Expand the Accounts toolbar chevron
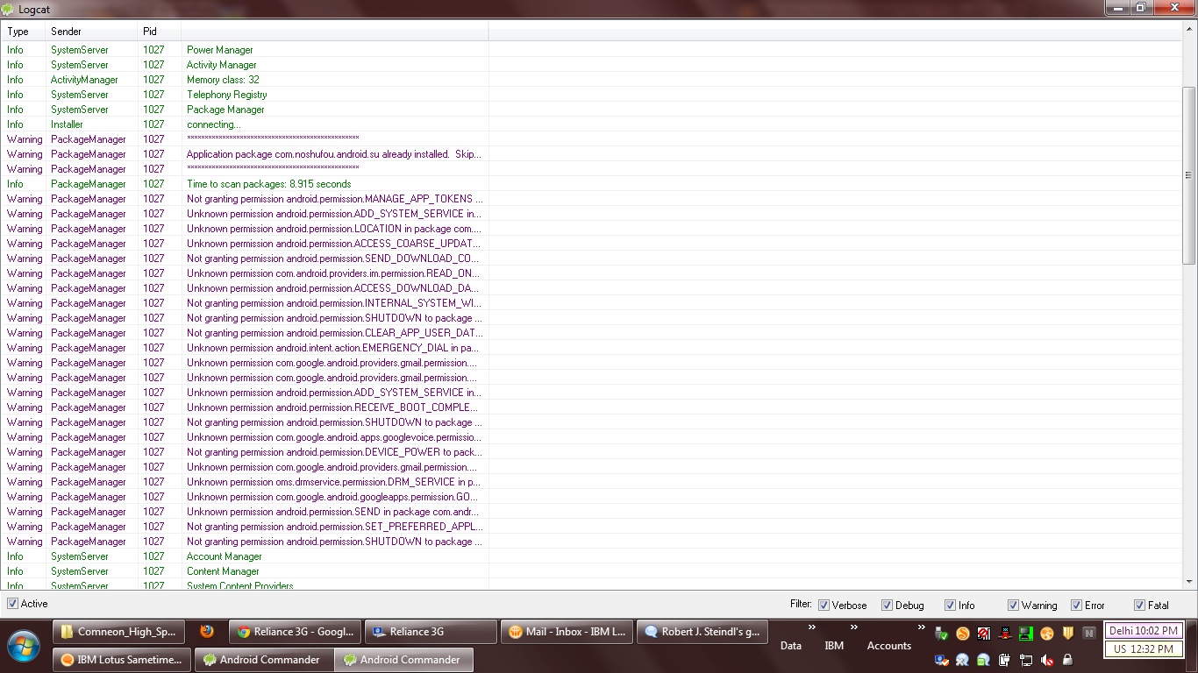This screenshot has width=1198, height=673. coord(921,627)
